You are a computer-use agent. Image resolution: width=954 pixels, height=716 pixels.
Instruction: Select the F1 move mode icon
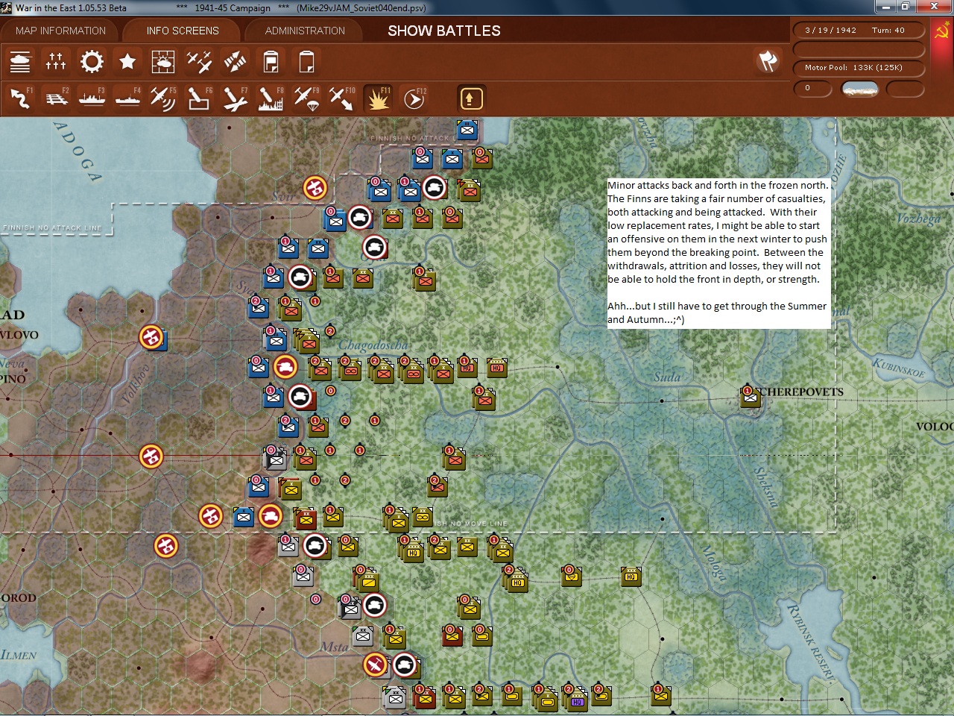coord(20,98)
